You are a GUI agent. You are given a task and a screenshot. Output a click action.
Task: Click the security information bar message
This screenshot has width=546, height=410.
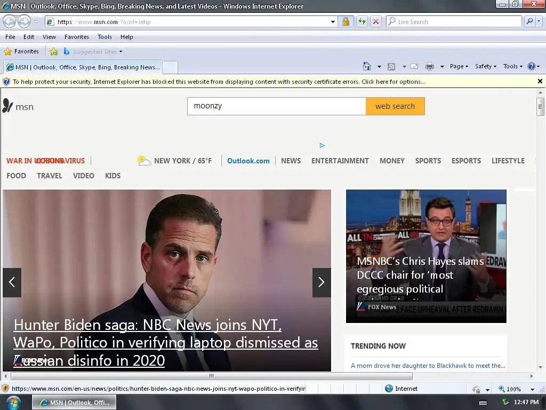point(219,82)
